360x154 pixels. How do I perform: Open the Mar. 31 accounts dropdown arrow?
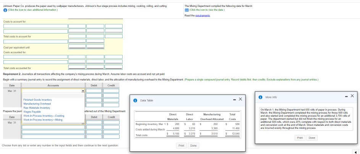(x=83, y=91)
